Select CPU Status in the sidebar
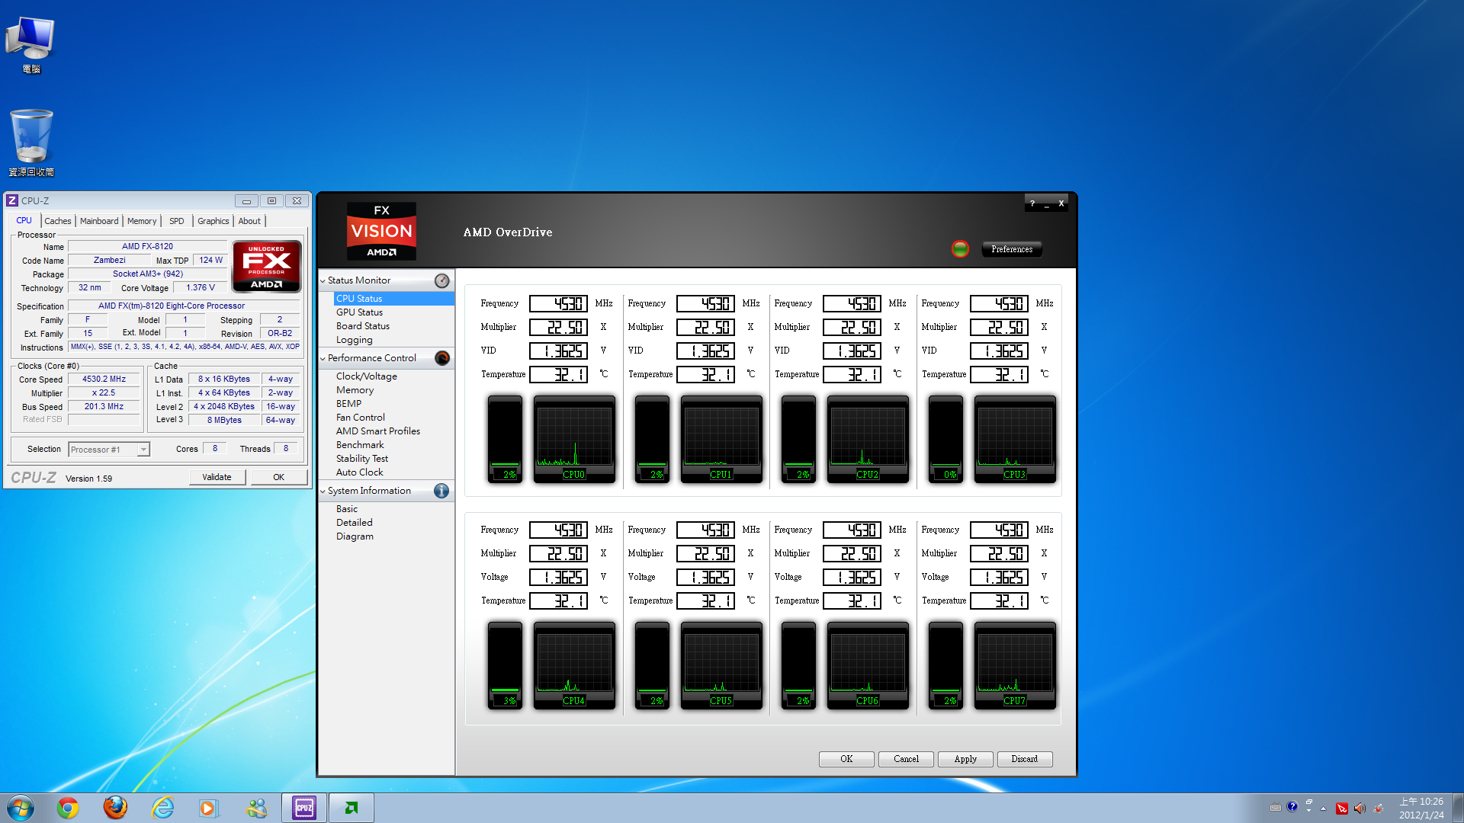This screenshot has height=823, width=1464. (x=393, y=299)
